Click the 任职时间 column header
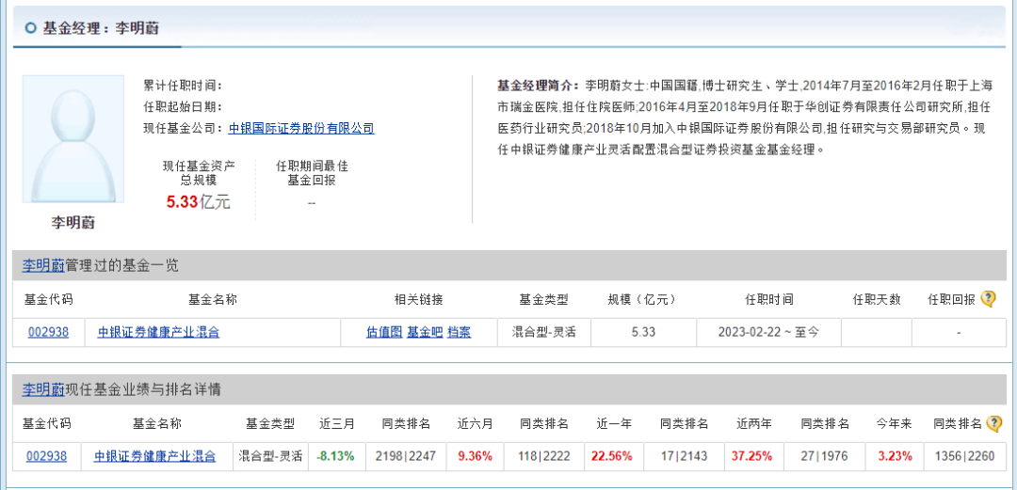The image size is (1017, 490). coord(768,299)
